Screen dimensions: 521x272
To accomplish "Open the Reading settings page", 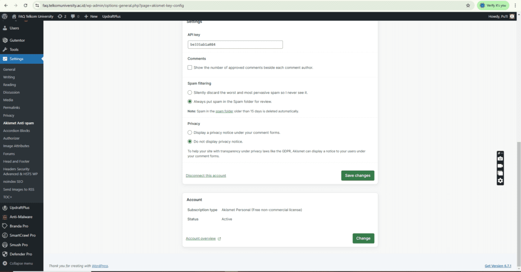I will (x=10, y=85).
